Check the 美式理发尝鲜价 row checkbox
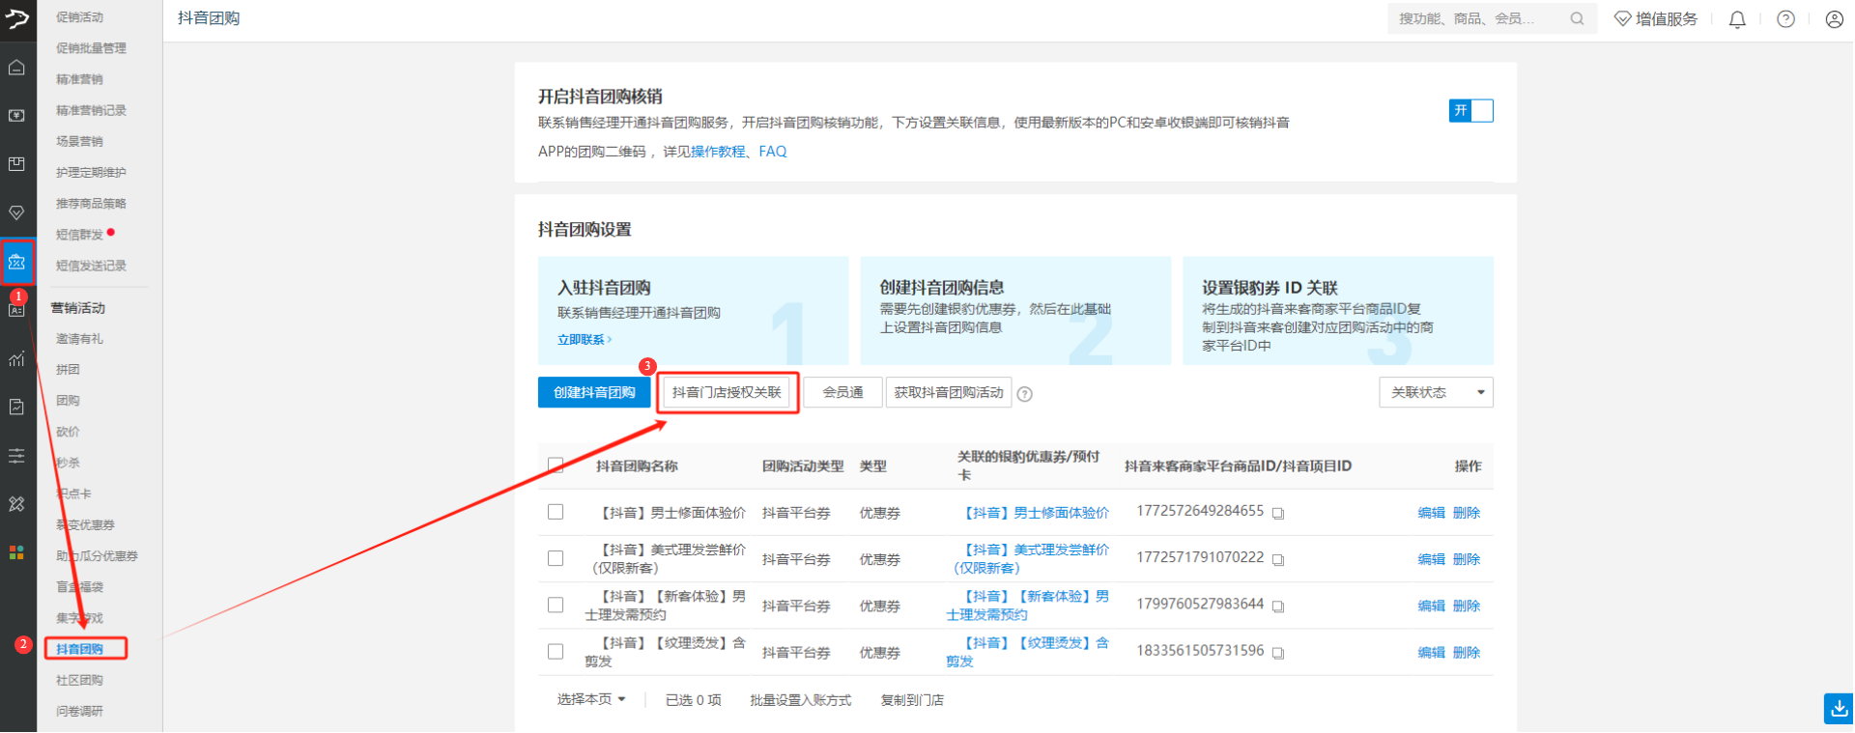This screenshot has width=1855, height=733. tap(556, 558)
